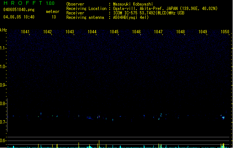Screen dimensions: 233x148
Task: Click the 1048 time axis label
Action: pyautogui.click(x=180, y=32)
